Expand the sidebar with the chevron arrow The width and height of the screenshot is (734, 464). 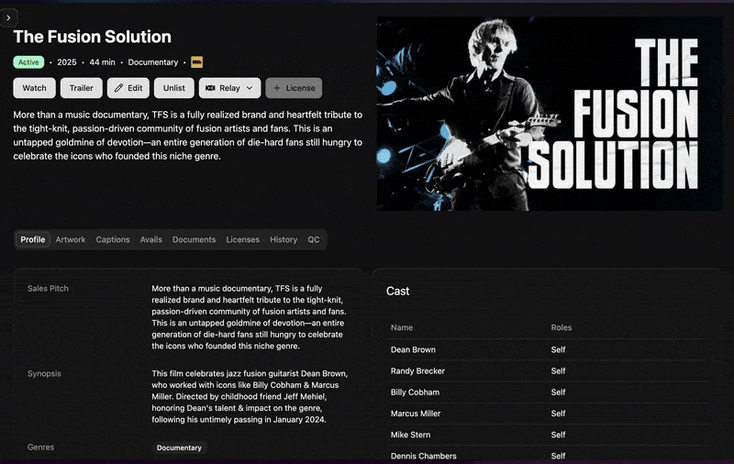8,17
